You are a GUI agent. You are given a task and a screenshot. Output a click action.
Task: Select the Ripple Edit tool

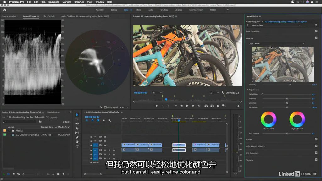(x=77, y=124)
